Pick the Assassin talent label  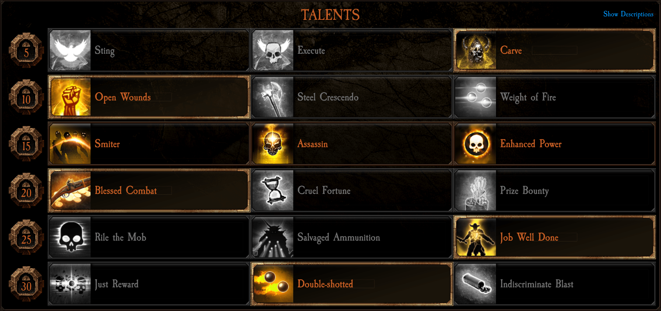tap(312, 144)
